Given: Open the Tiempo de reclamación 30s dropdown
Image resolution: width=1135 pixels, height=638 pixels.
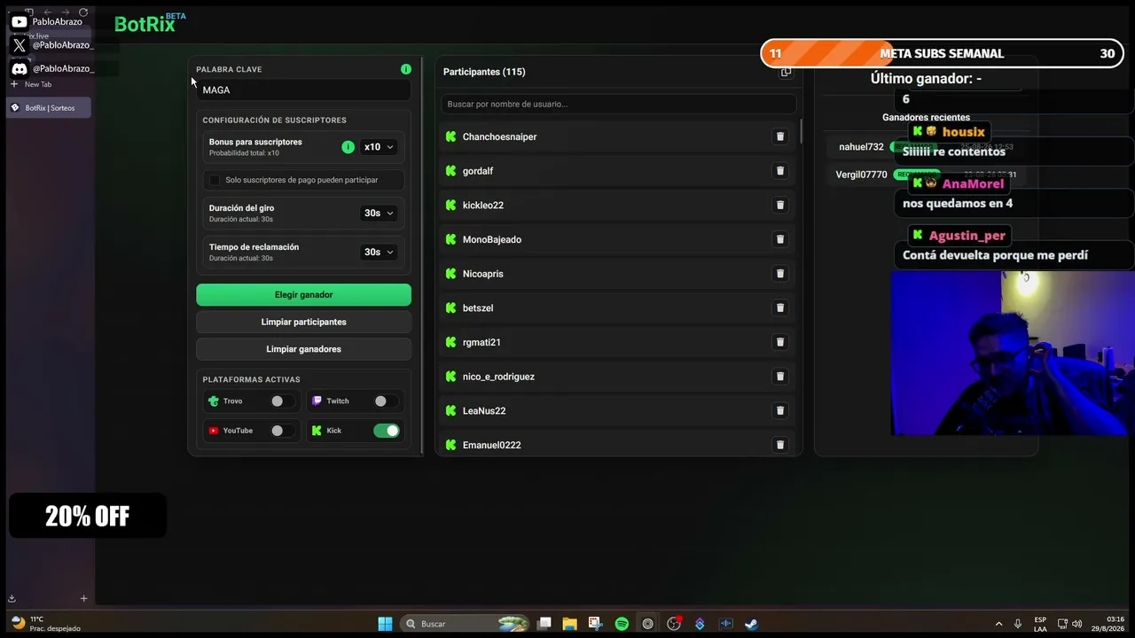Looking at the screenshot, I should tap(379, 252).
